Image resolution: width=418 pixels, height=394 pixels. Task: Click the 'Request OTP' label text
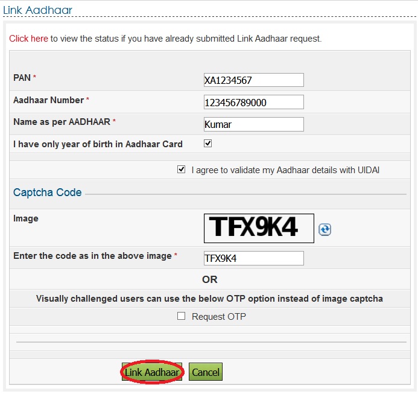[218, 317]
